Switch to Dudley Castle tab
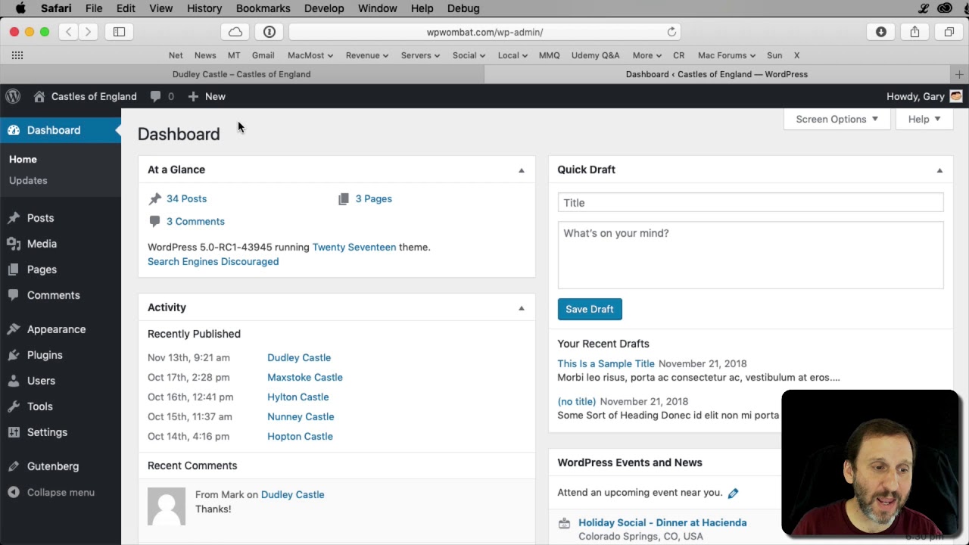The height and width of the screenshot is (545, 969). (x=241, y=74)
